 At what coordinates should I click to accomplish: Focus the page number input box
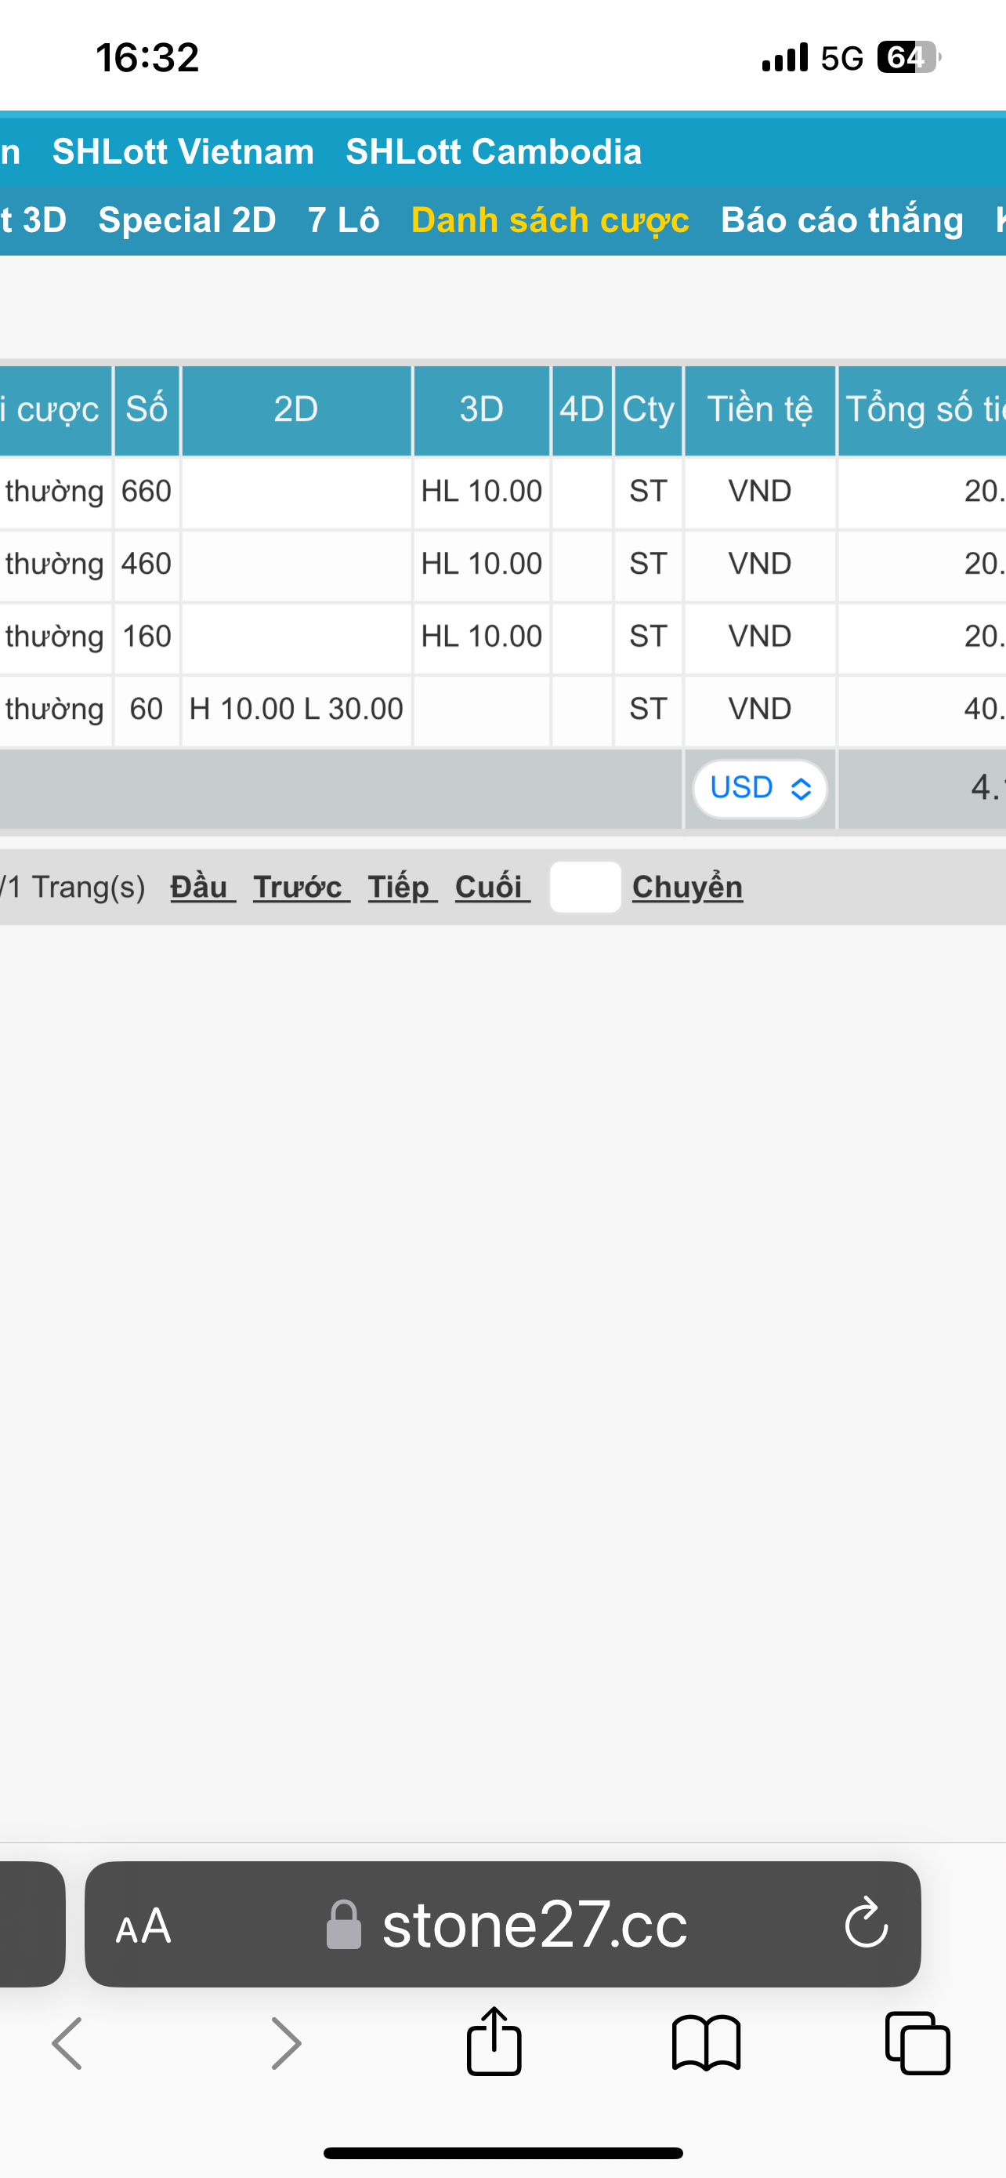pos(585,887)
